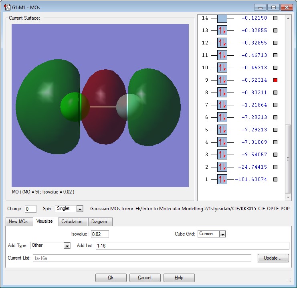Click the Add List field containing 1-16

tap(192, 246)
